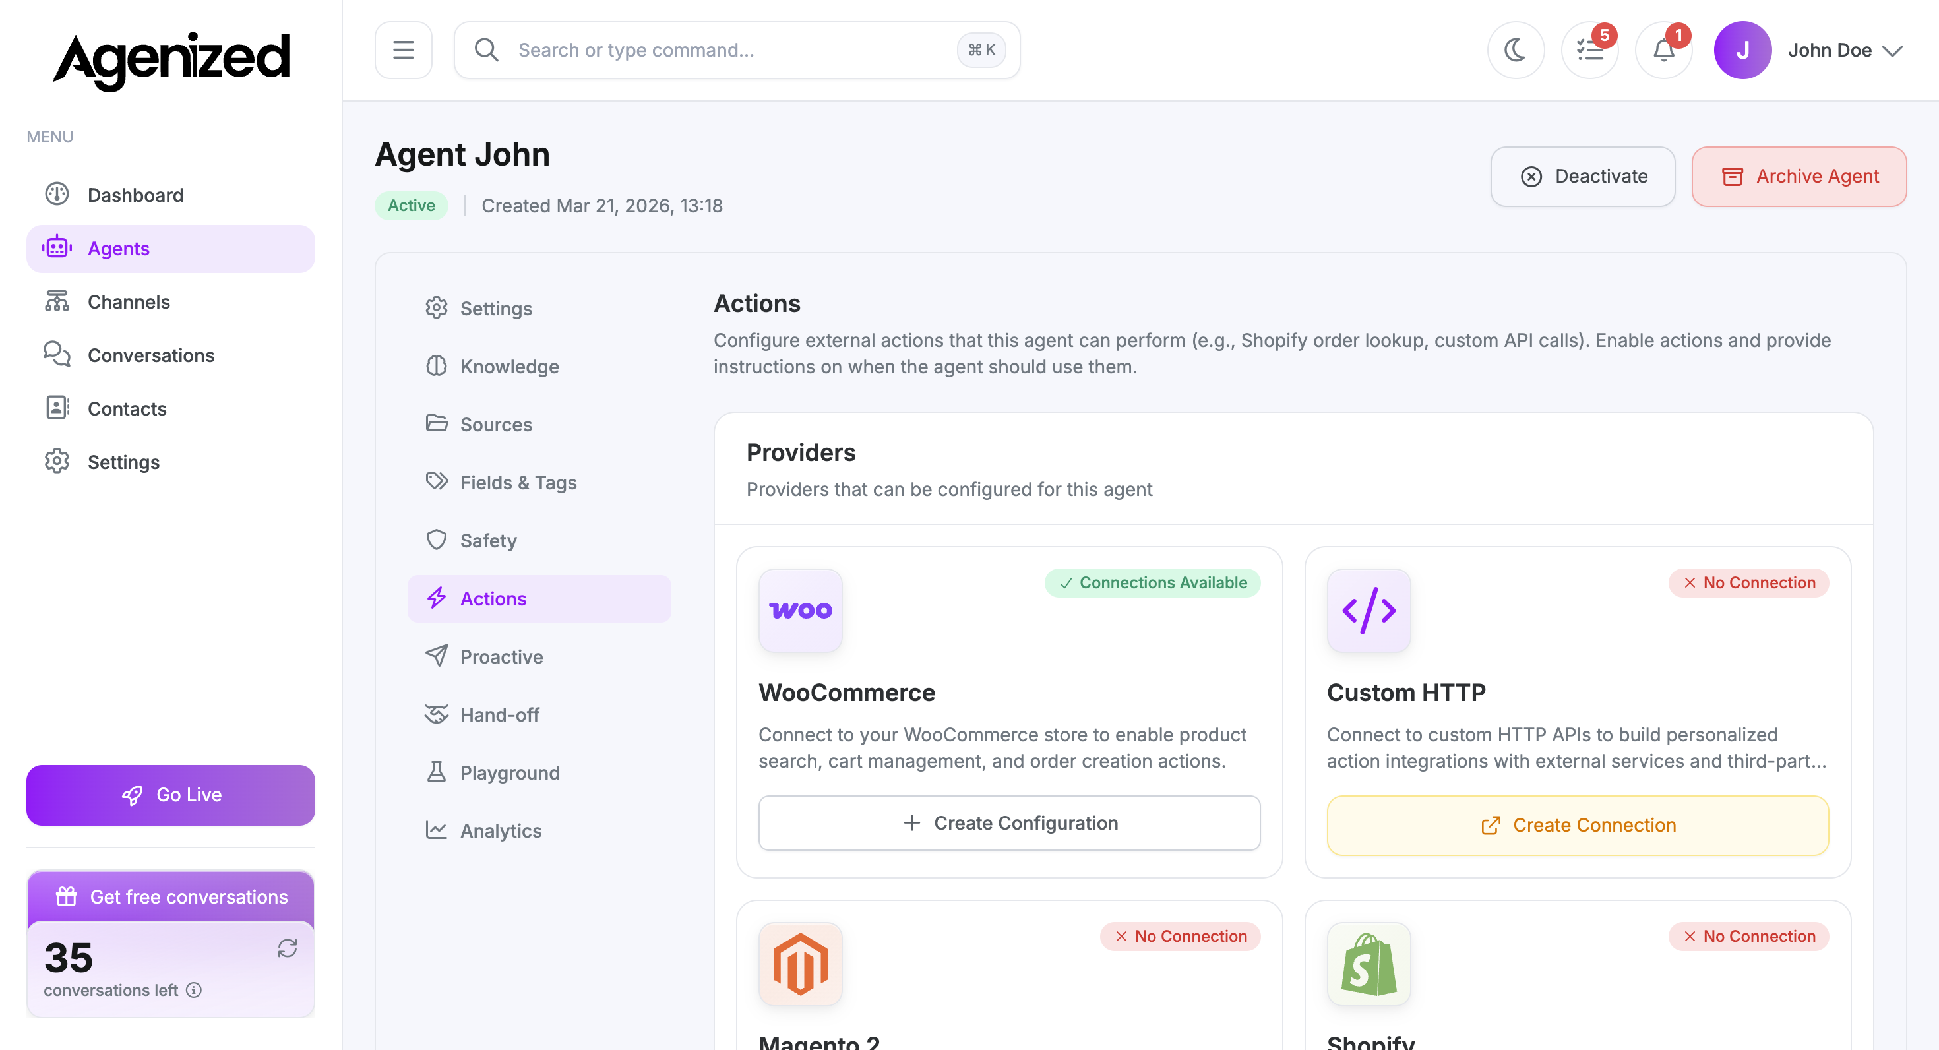Screen dimensions: 1939x1050
Task: Open Conversations in the main menu
Action: (171, 355)
